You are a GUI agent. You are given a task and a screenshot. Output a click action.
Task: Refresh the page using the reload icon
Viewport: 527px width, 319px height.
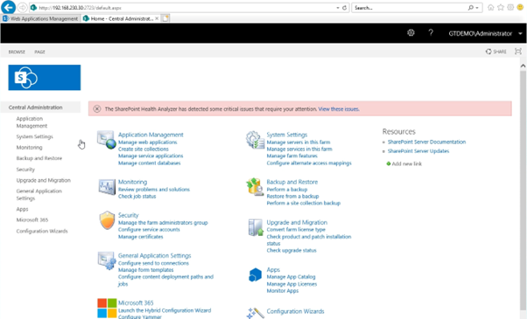click(x=345, y=8)
